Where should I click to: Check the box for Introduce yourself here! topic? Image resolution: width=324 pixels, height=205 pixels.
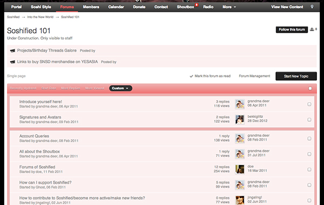coord(309,104)
